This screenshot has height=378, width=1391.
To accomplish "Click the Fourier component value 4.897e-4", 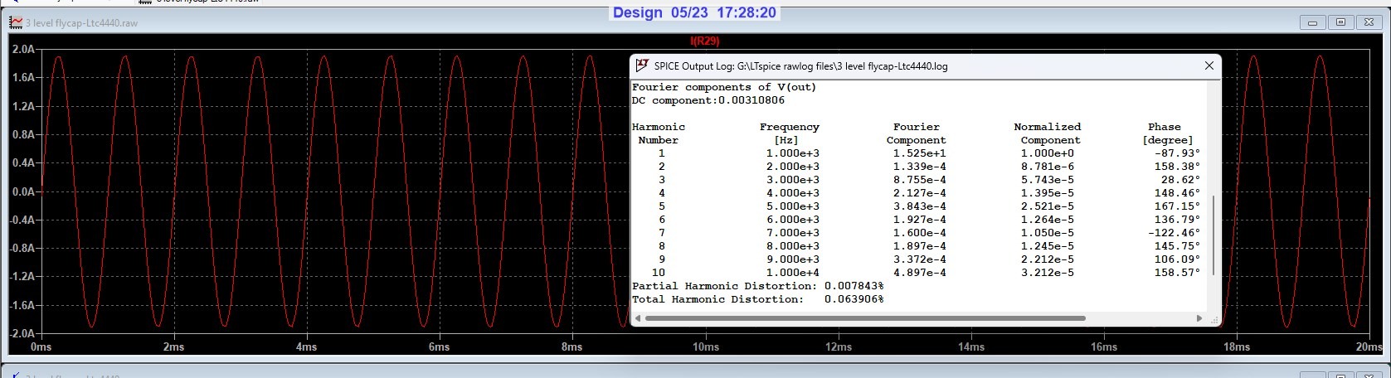I will [920, 273].
